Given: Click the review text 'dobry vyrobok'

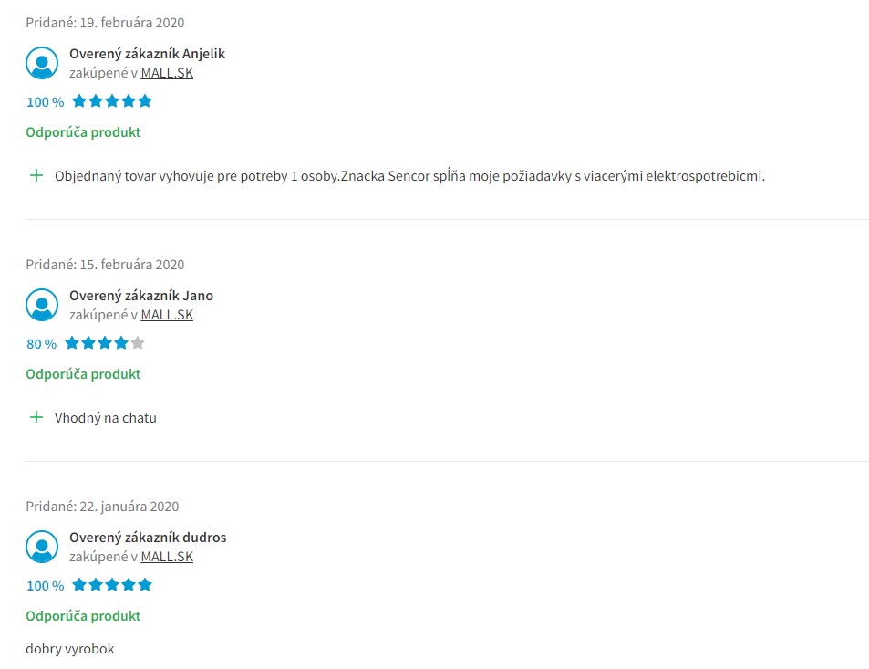Looking at the screenshot, I should pyautogui.click(x=70, y=649).
